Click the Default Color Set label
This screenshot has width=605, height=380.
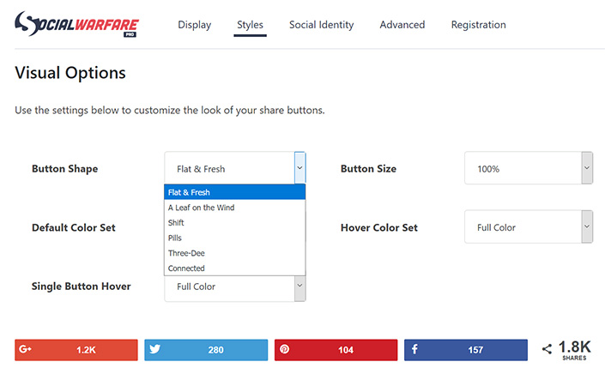[74, 227]
